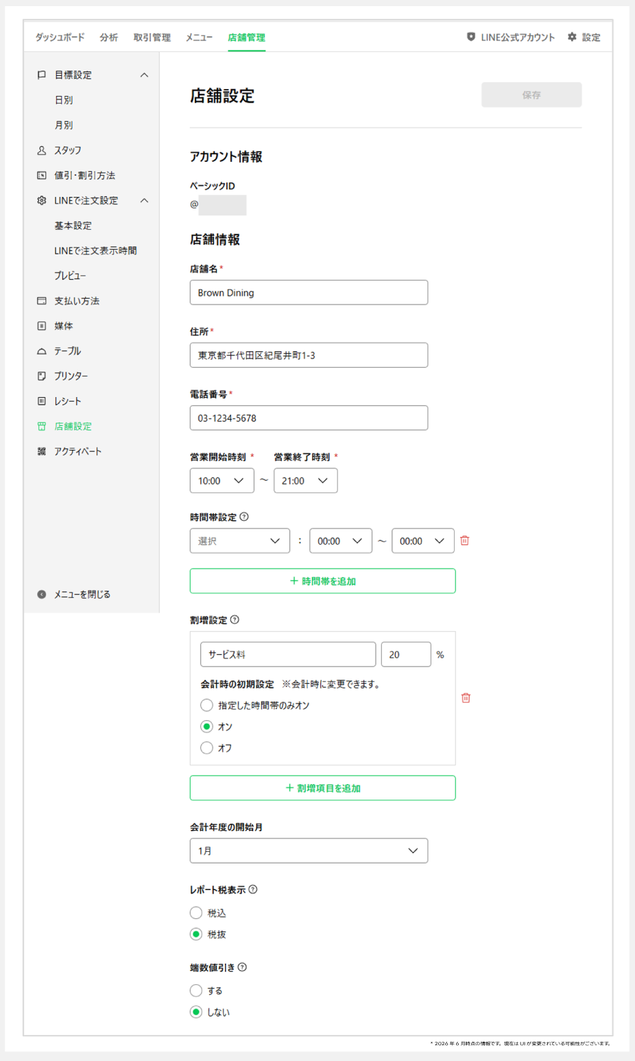Open the 店舗管理 tab
This screenshot has width=635, height=1061.
coord(247,37)
